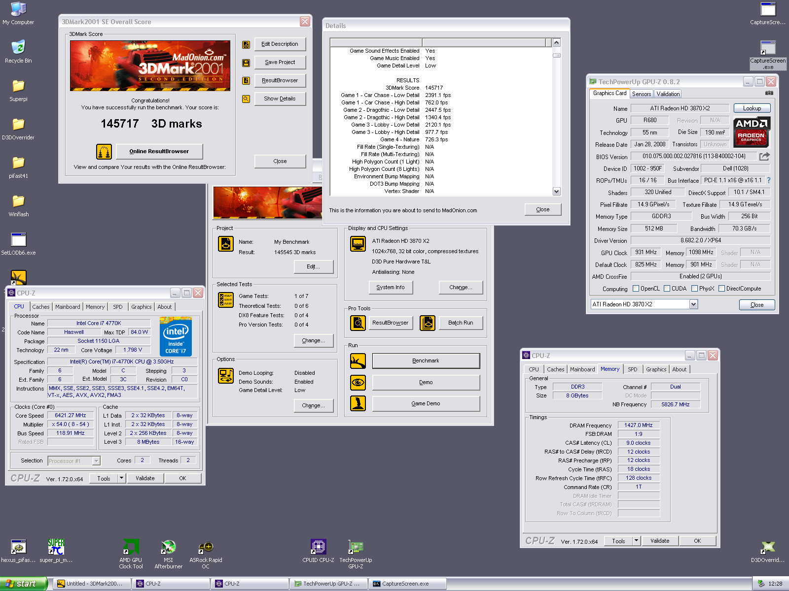
Task: Click Close button in Details window
Action: pos(543,210)
